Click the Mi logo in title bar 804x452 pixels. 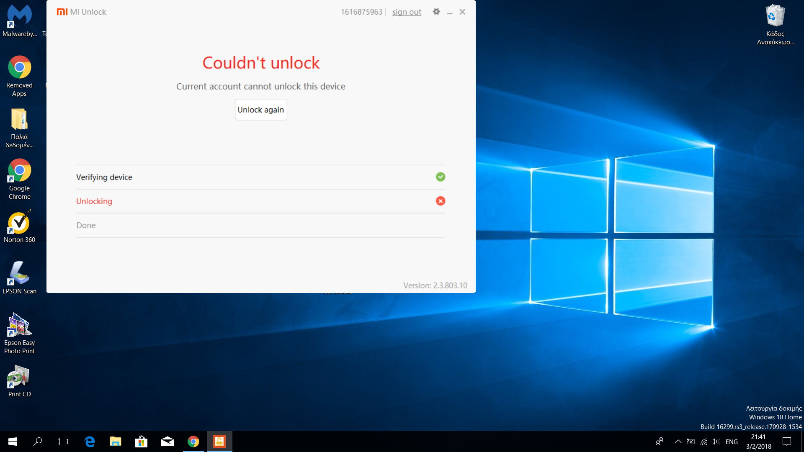[x=62, y=12]
